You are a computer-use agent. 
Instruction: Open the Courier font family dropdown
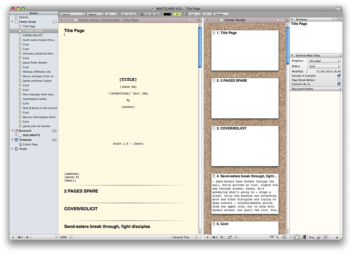73,14
